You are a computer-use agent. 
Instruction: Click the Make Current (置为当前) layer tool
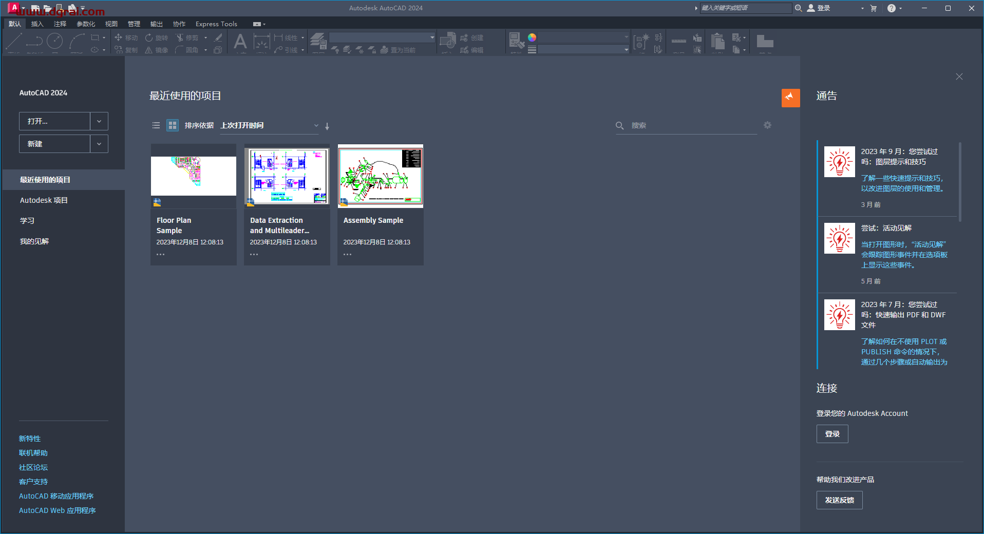tap(398, 50)
